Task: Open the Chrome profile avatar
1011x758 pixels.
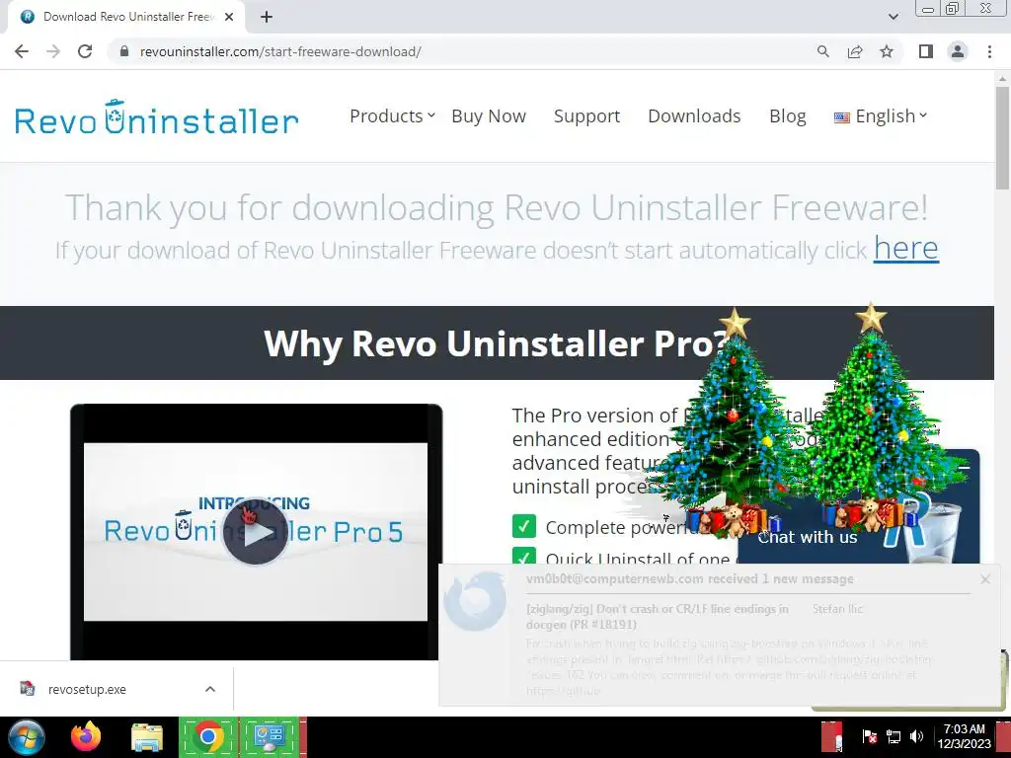Action: pos(958,51)
